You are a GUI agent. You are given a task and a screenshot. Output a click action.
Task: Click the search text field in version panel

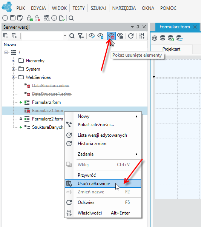pyautogui.click(x=43, y=36)
